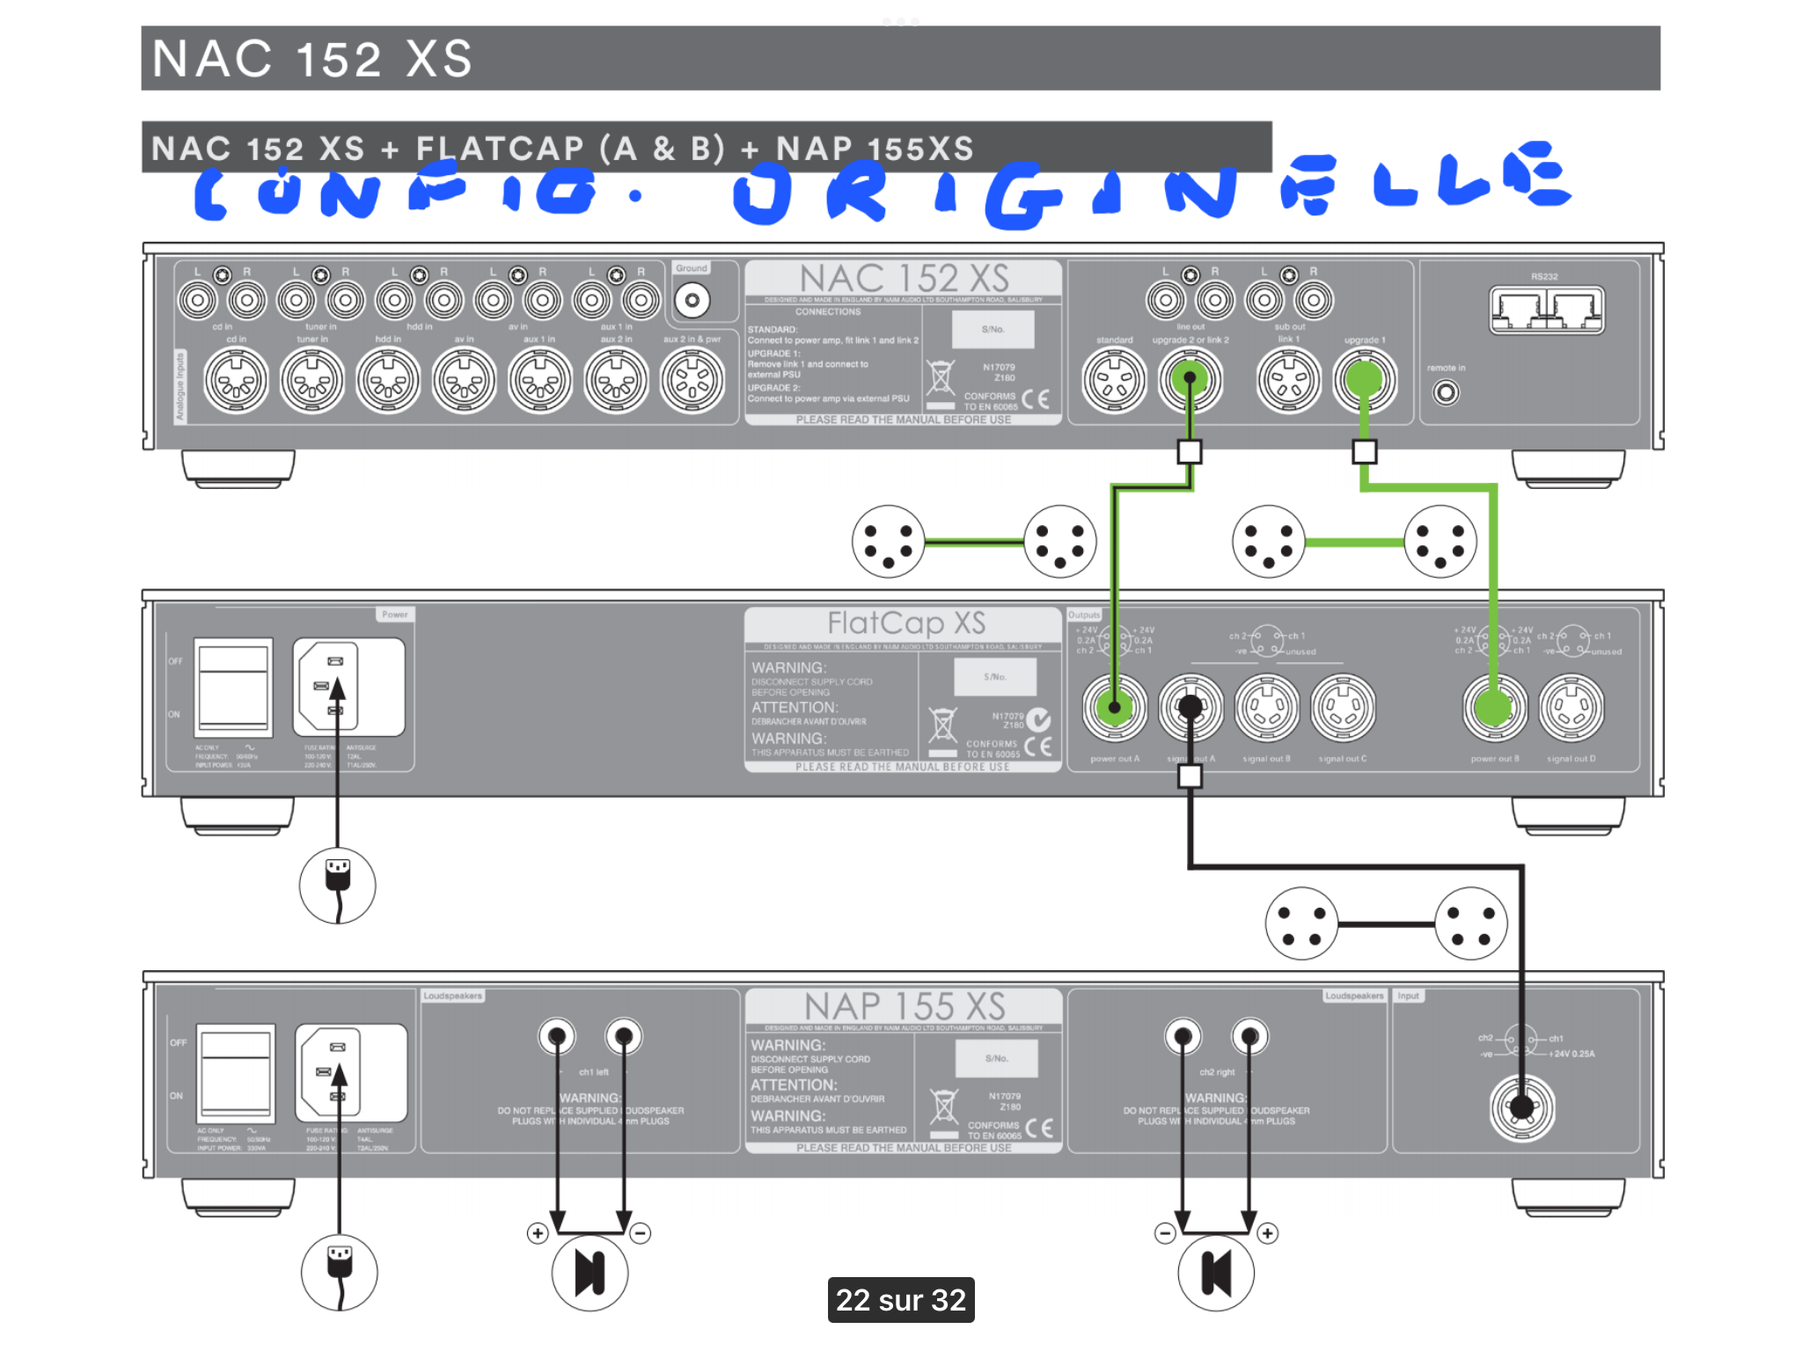Toggle the NAP 155 XS power rocker switch
The height and width of the screenshot is (1351, 1802).
point(235,1073)
